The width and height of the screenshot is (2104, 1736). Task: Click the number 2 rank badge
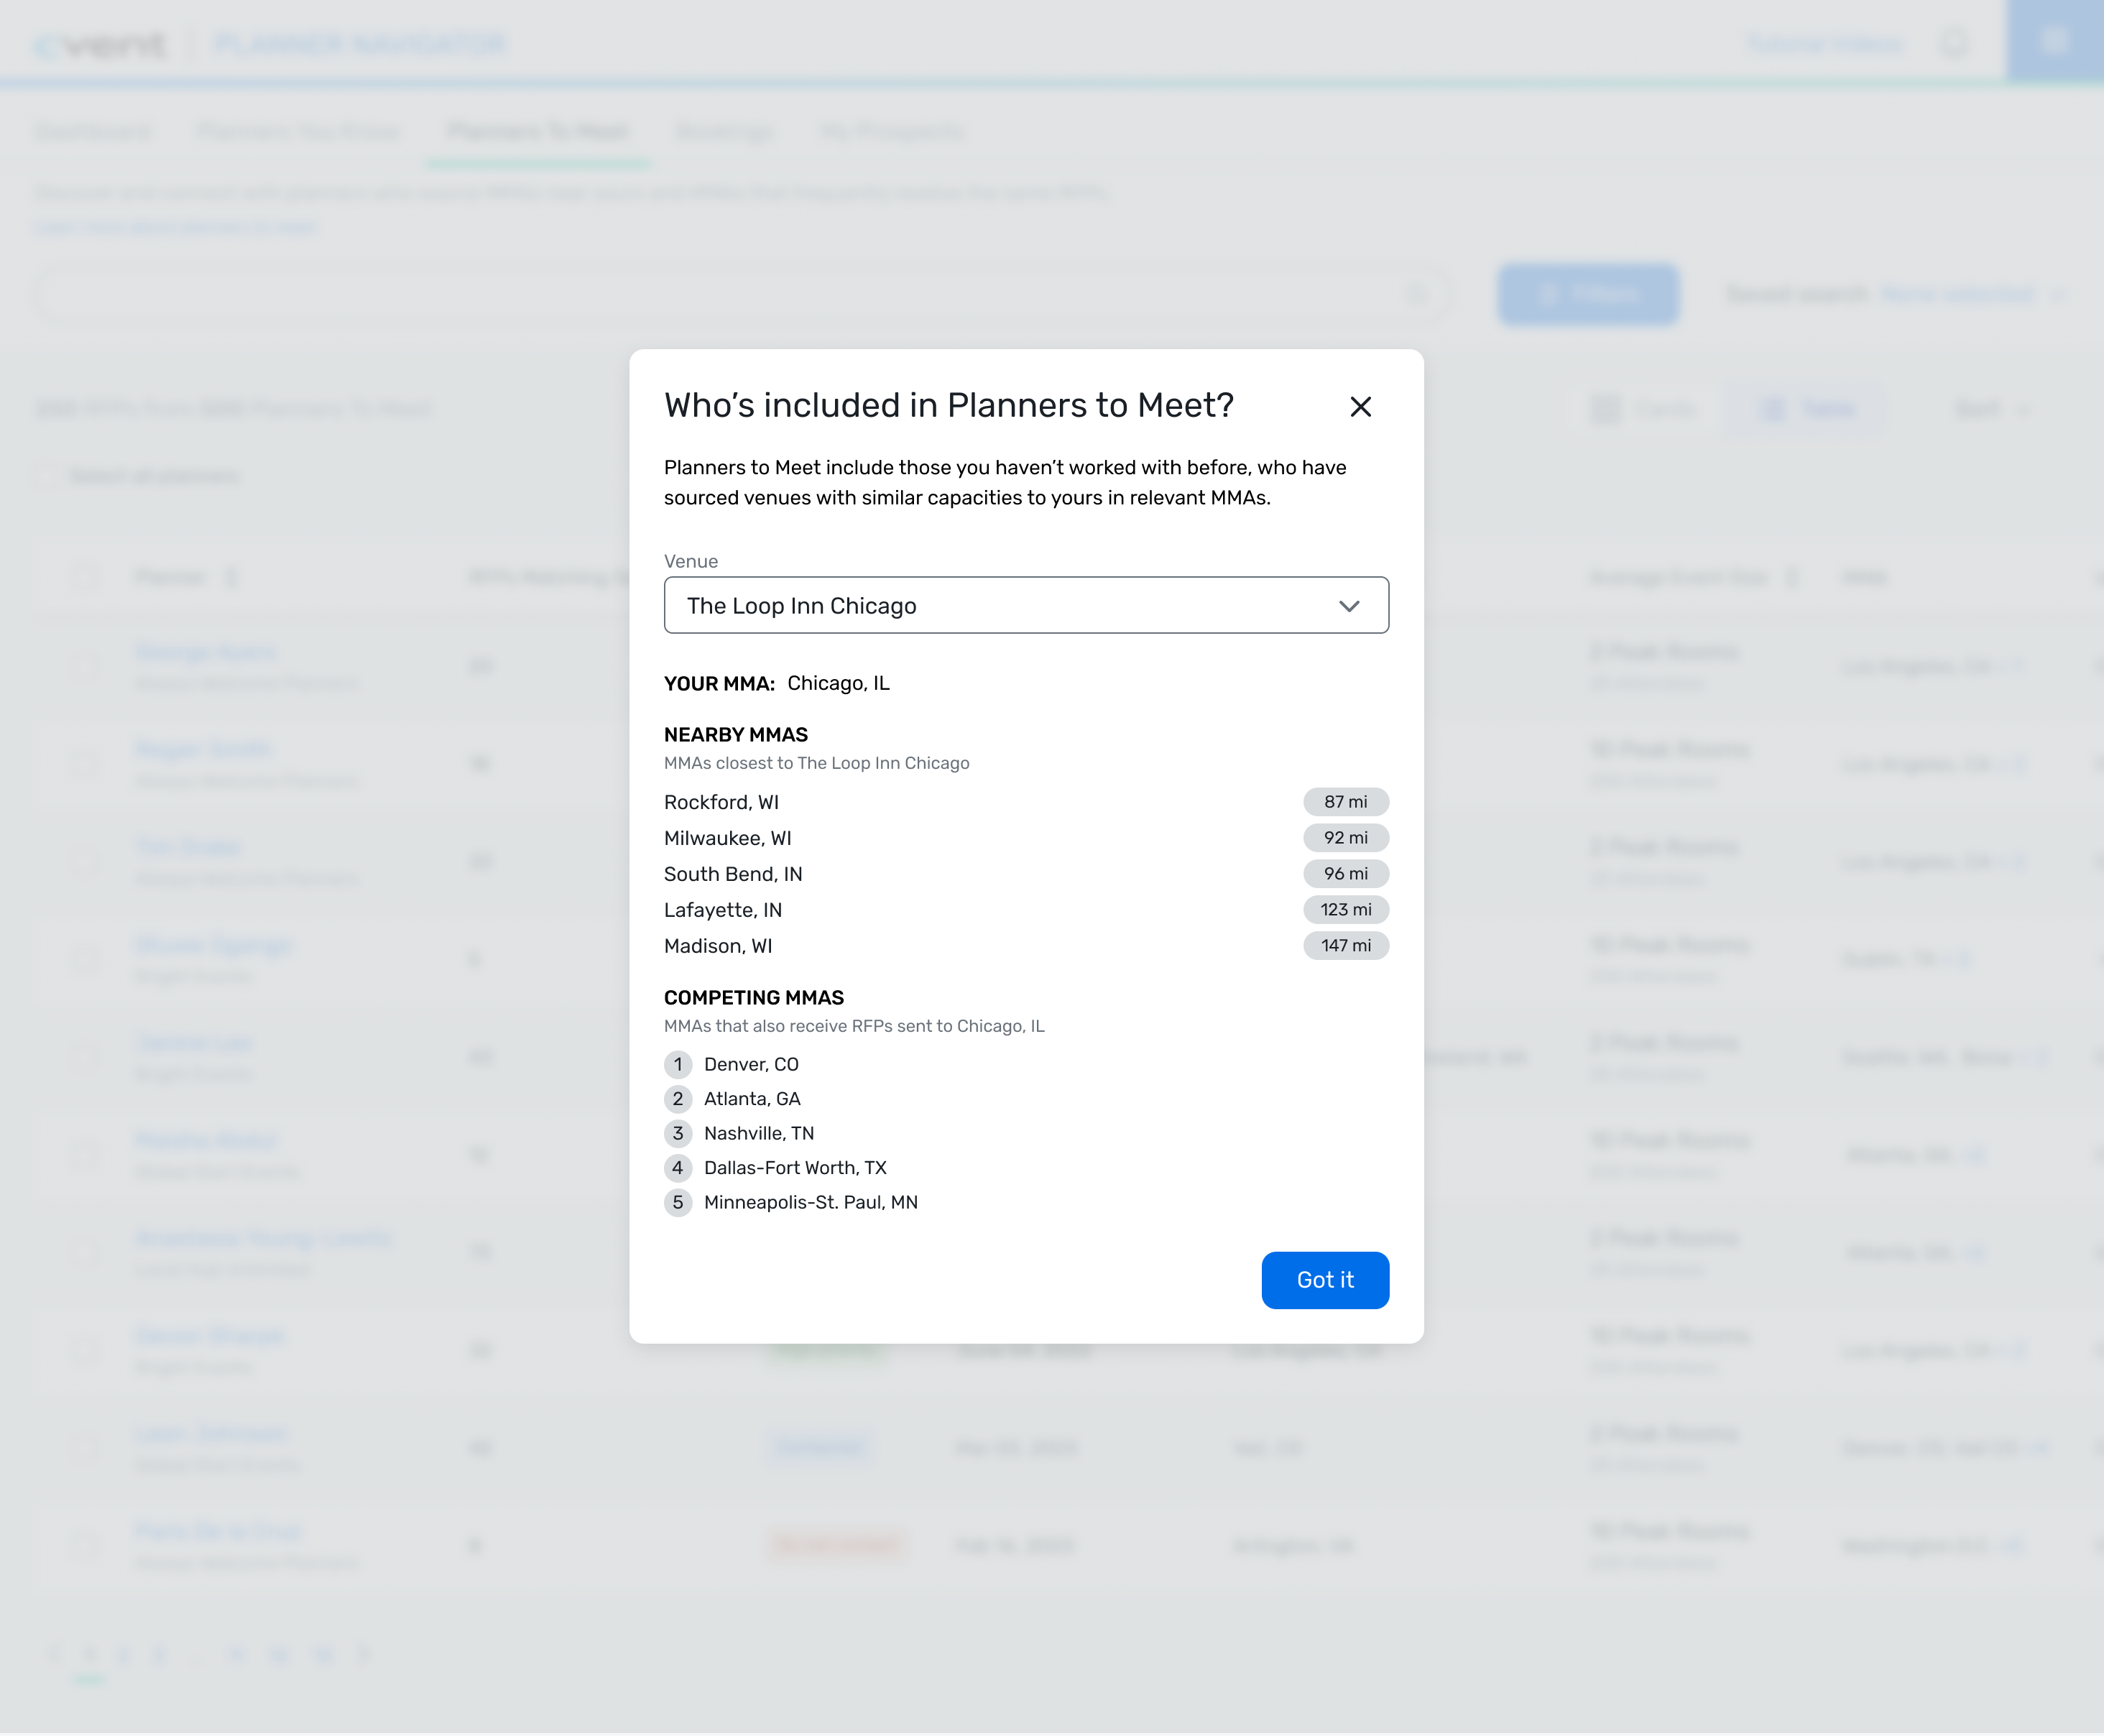pos(678,1099)
